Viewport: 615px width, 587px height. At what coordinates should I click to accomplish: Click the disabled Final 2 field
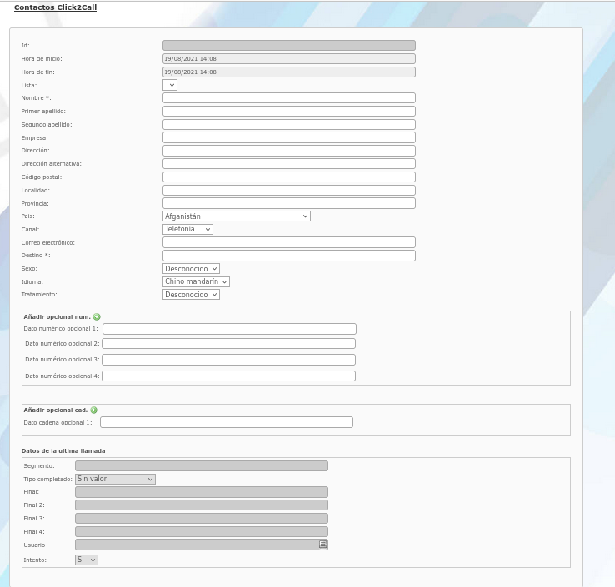pyautogui.click(x=202, y=505)
